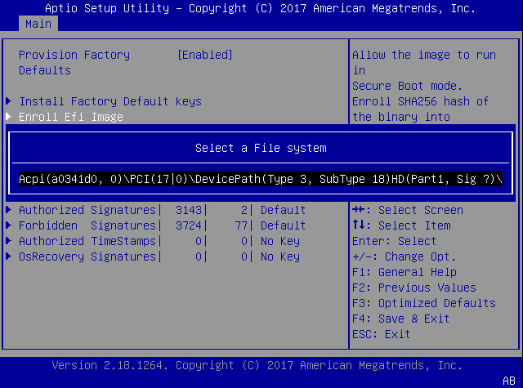Viewport: 523px width, 388px height.
Task: Select the Enroll Efi Image entry
Action: (x=71, y=117)
